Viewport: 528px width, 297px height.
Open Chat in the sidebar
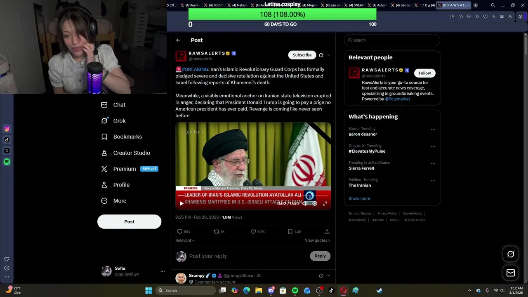113,105
